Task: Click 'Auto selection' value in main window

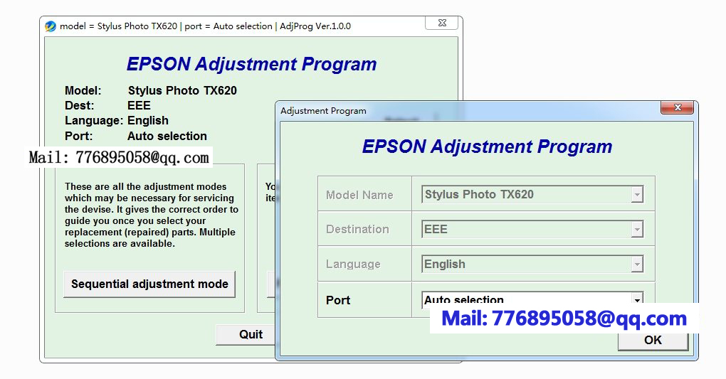Action: pos(167,136)
